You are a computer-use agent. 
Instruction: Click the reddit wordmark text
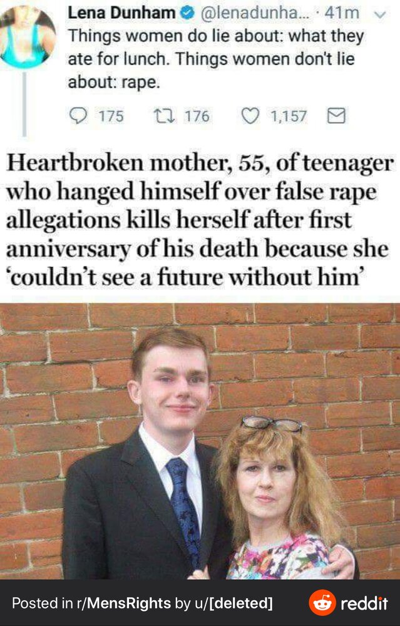pyautogui.click(x=364, y=603)
